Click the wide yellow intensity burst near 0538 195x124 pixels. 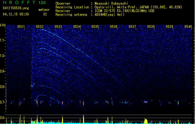pos(146,121)
